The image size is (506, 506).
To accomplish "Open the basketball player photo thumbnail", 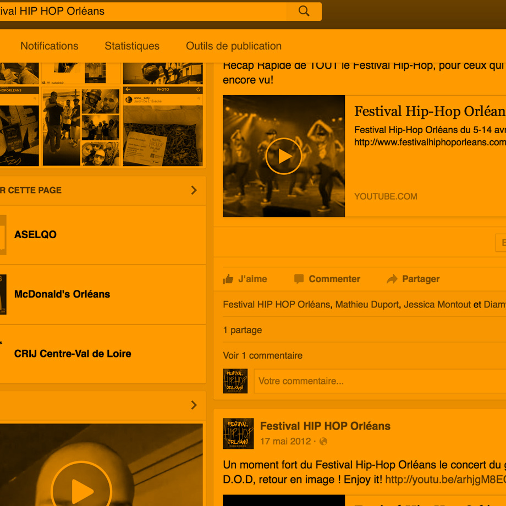I will (163, 73).
